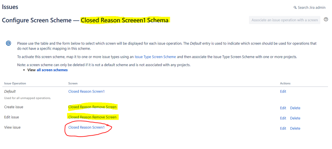Viewport: 332px width, 149px height.
Task: Click the Issue Operation column header
Action: [15, 83]
